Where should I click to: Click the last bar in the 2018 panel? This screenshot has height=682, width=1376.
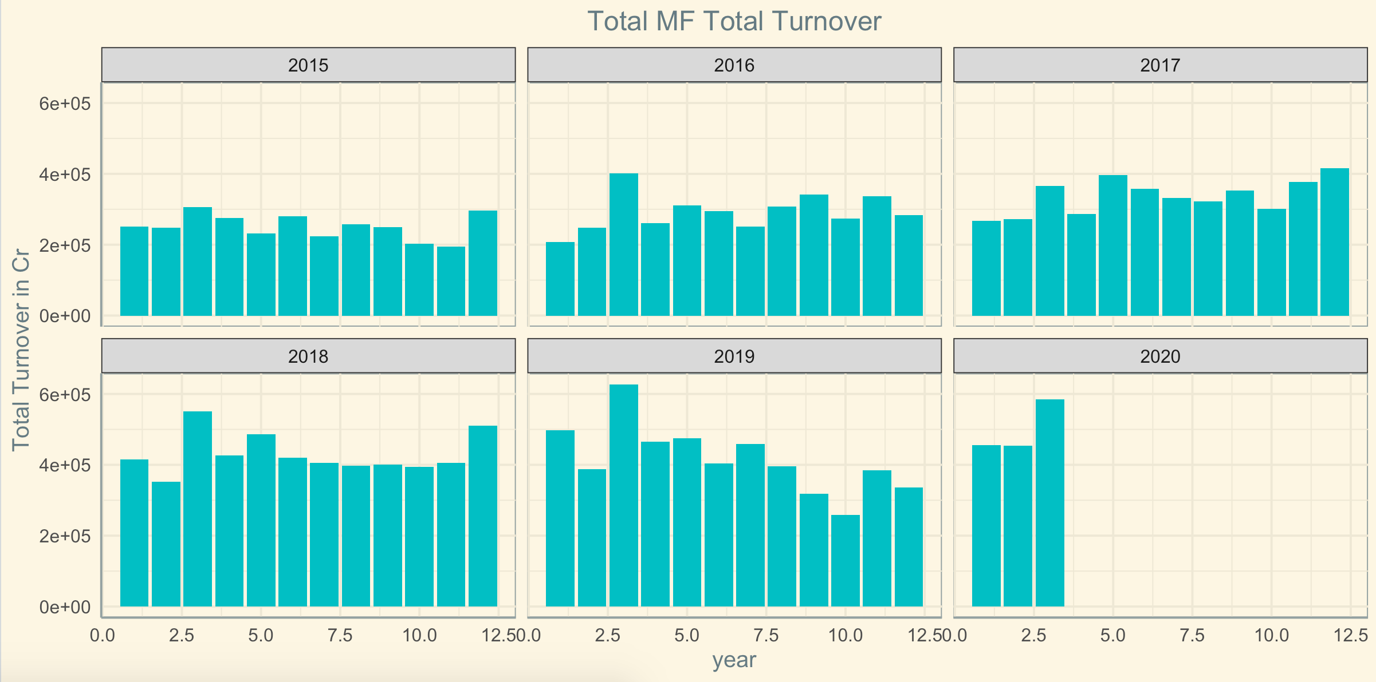(482, 516)
